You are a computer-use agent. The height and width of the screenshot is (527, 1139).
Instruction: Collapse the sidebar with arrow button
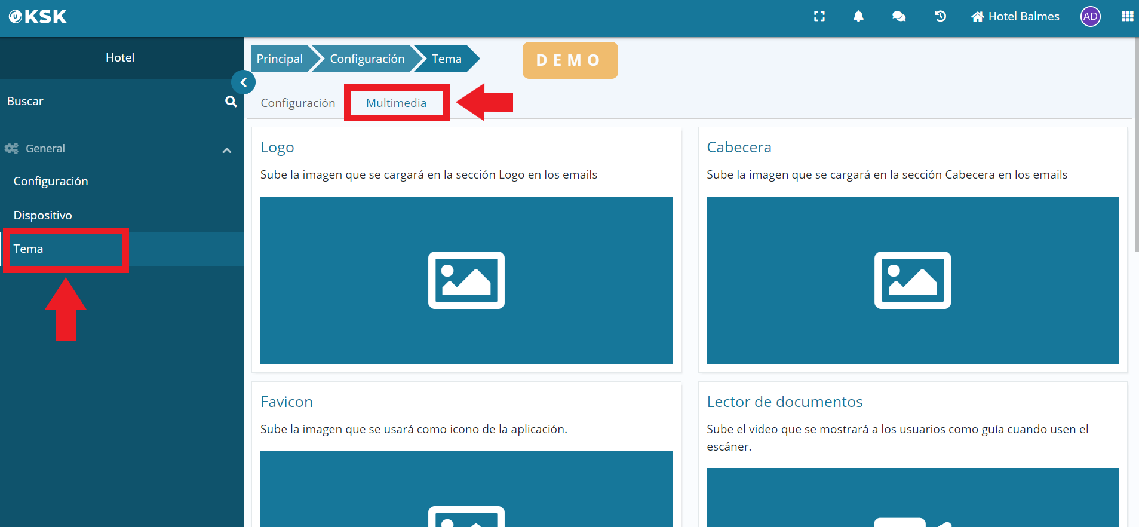pyautogui.click(x=244, y=82)
